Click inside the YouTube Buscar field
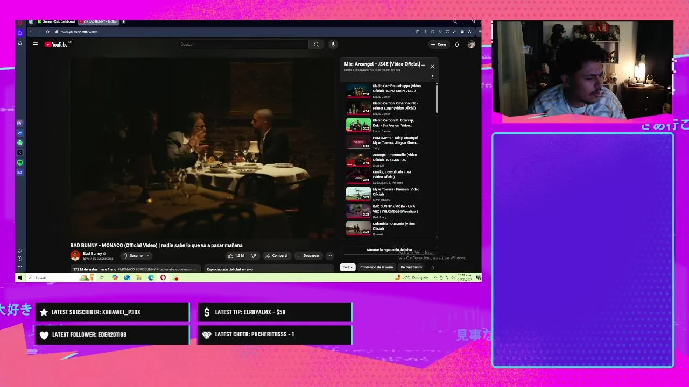Viewport: 689px width, 387px height. [243, 45]
